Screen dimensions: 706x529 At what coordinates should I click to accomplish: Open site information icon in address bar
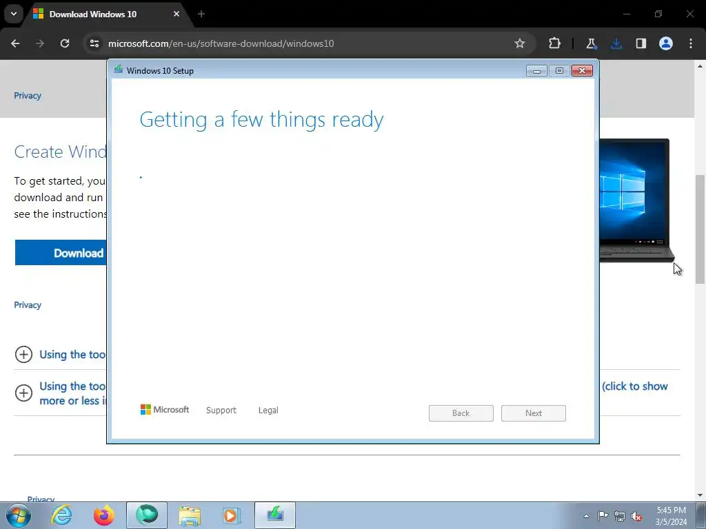pyautogui.click(x=94, y=43)
